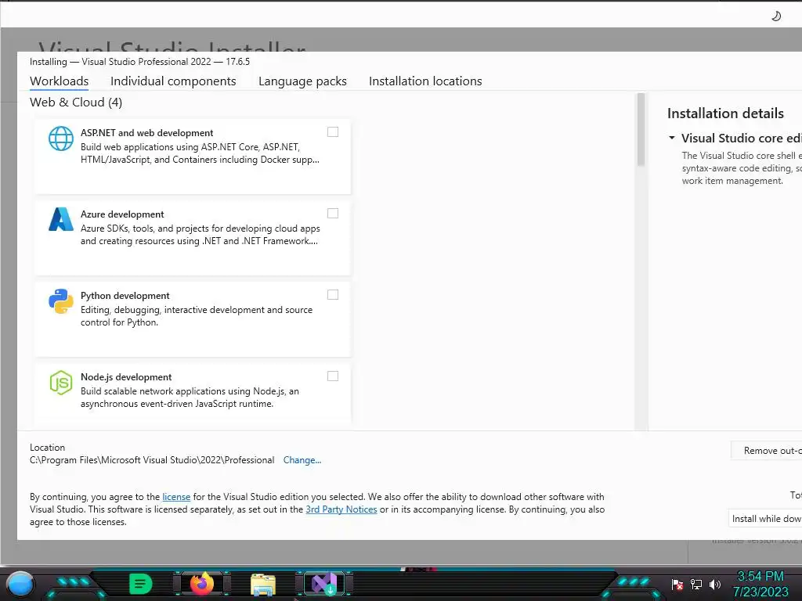
Task: Check the Azure development workload
Action: pyautogui.click(x=333, y=213)
